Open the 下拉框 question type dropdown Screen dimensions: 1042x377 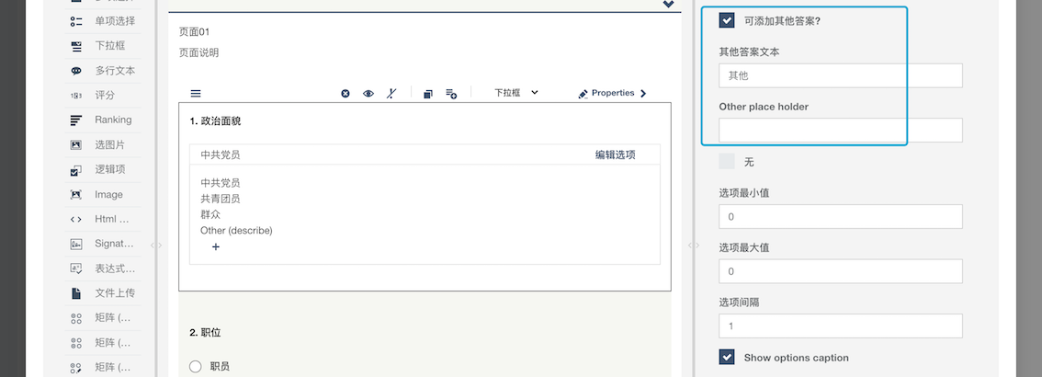(515, 93)
